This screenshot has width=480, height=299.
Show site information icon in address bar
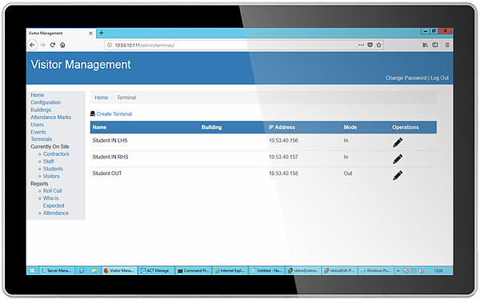[110, 45]
